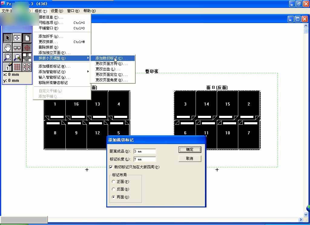310x225 pixels.
Task: Select 更改出血(L)... in submenu
Action: coord(113,69)
